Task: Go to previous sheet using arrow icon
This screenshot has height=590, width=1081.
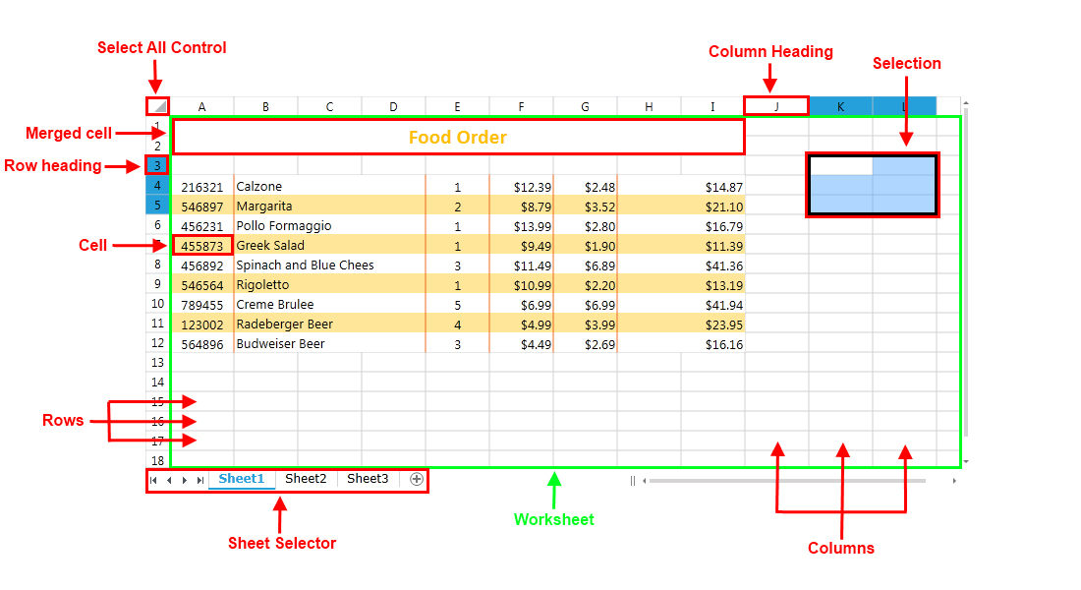Action: [169, 480]
